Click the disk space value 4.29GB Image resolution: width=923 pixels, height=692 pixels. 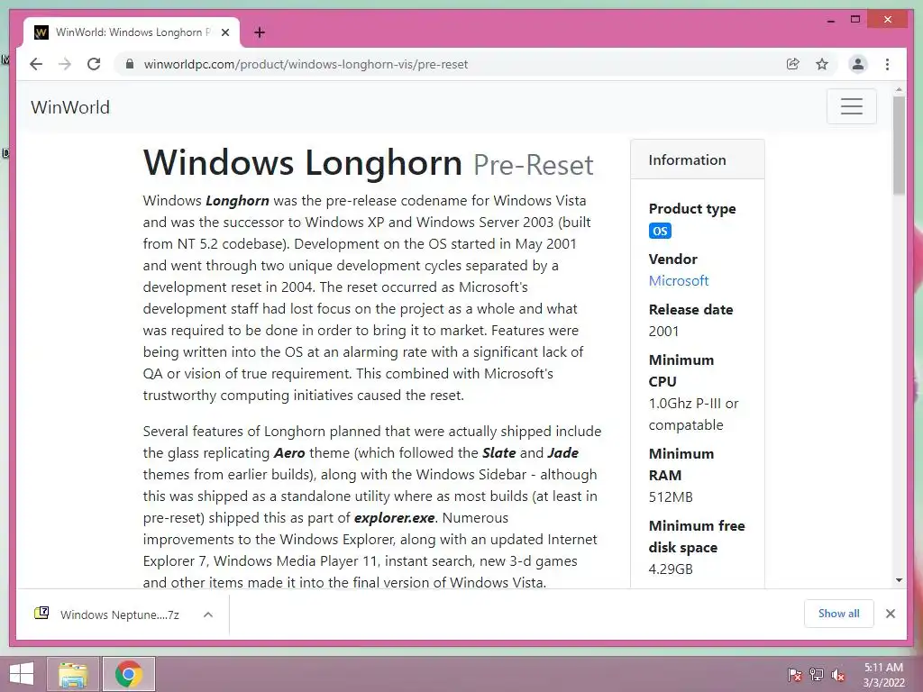(671, 569)
